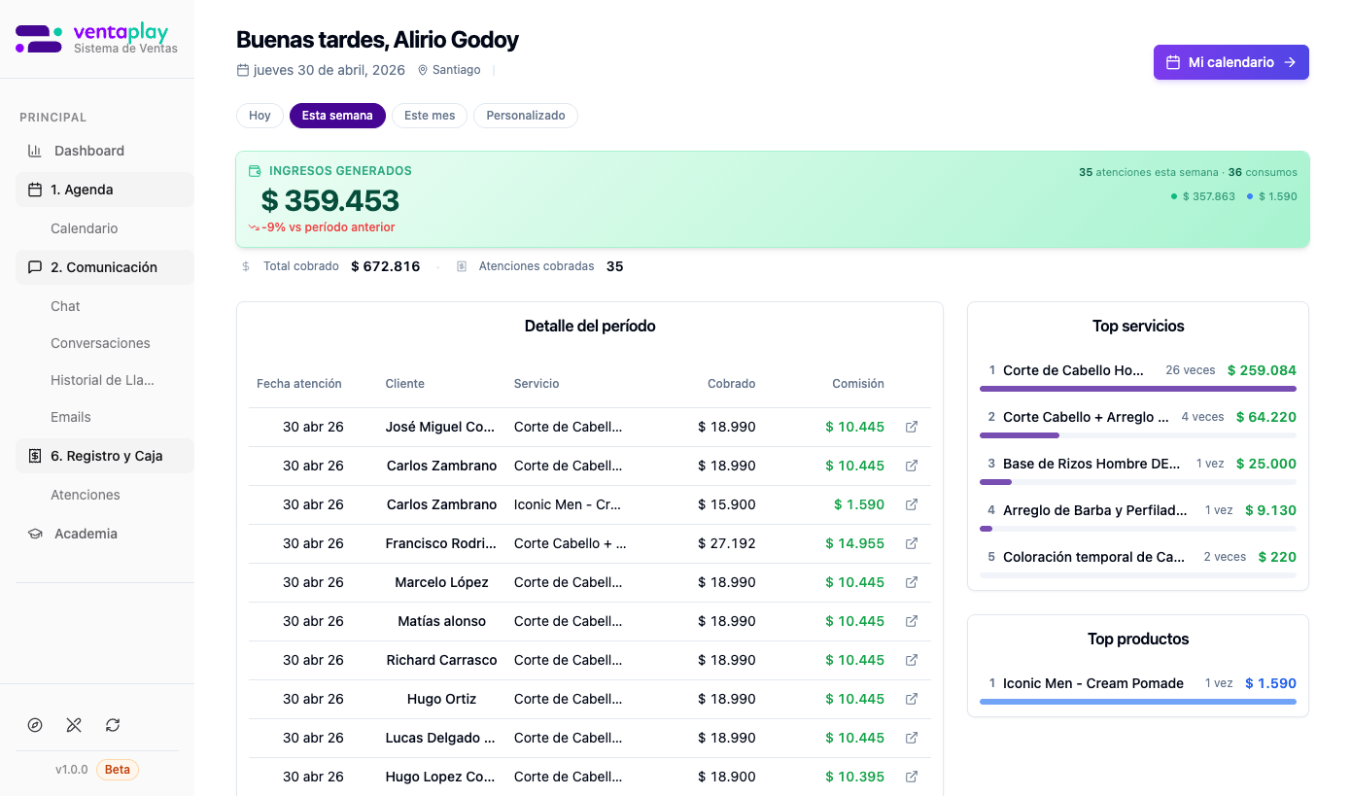Click the -9% vs período anterior indicator
This screenshot has width=1351, height=796.
pyautogui.click(x=322, y=227)
